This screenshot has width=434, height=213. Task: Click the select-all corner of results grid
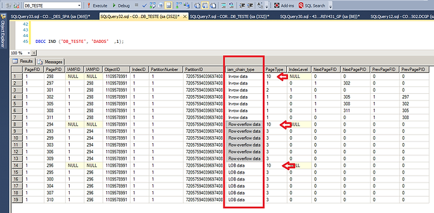17,69
